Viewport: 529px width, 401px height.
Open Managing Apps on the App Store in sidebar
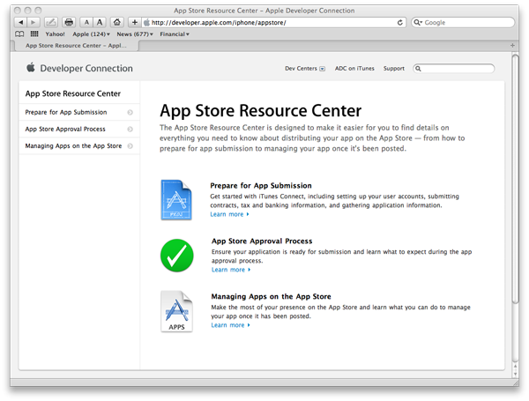(73, 146)
